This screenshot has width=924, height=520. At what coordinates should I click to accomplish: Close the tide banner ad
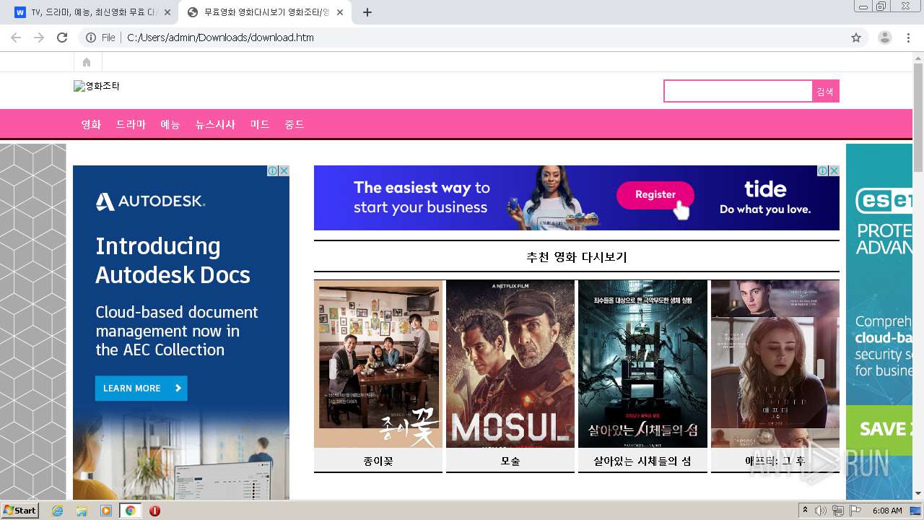834,171
